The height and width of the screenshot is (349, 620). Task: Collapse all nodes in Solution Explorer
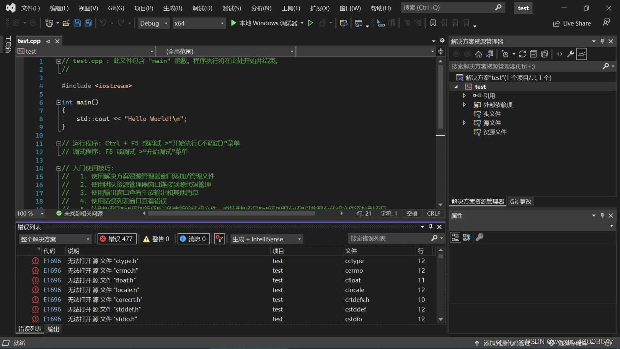[x=533, y=54]
